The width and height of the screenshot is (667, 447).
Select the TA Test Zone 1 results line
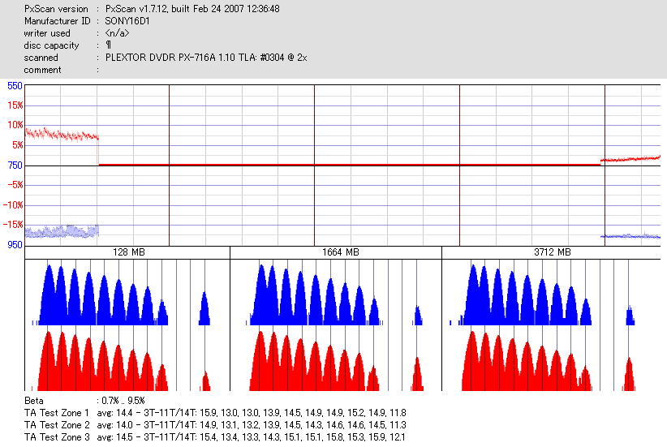click(x=215, y=413)
